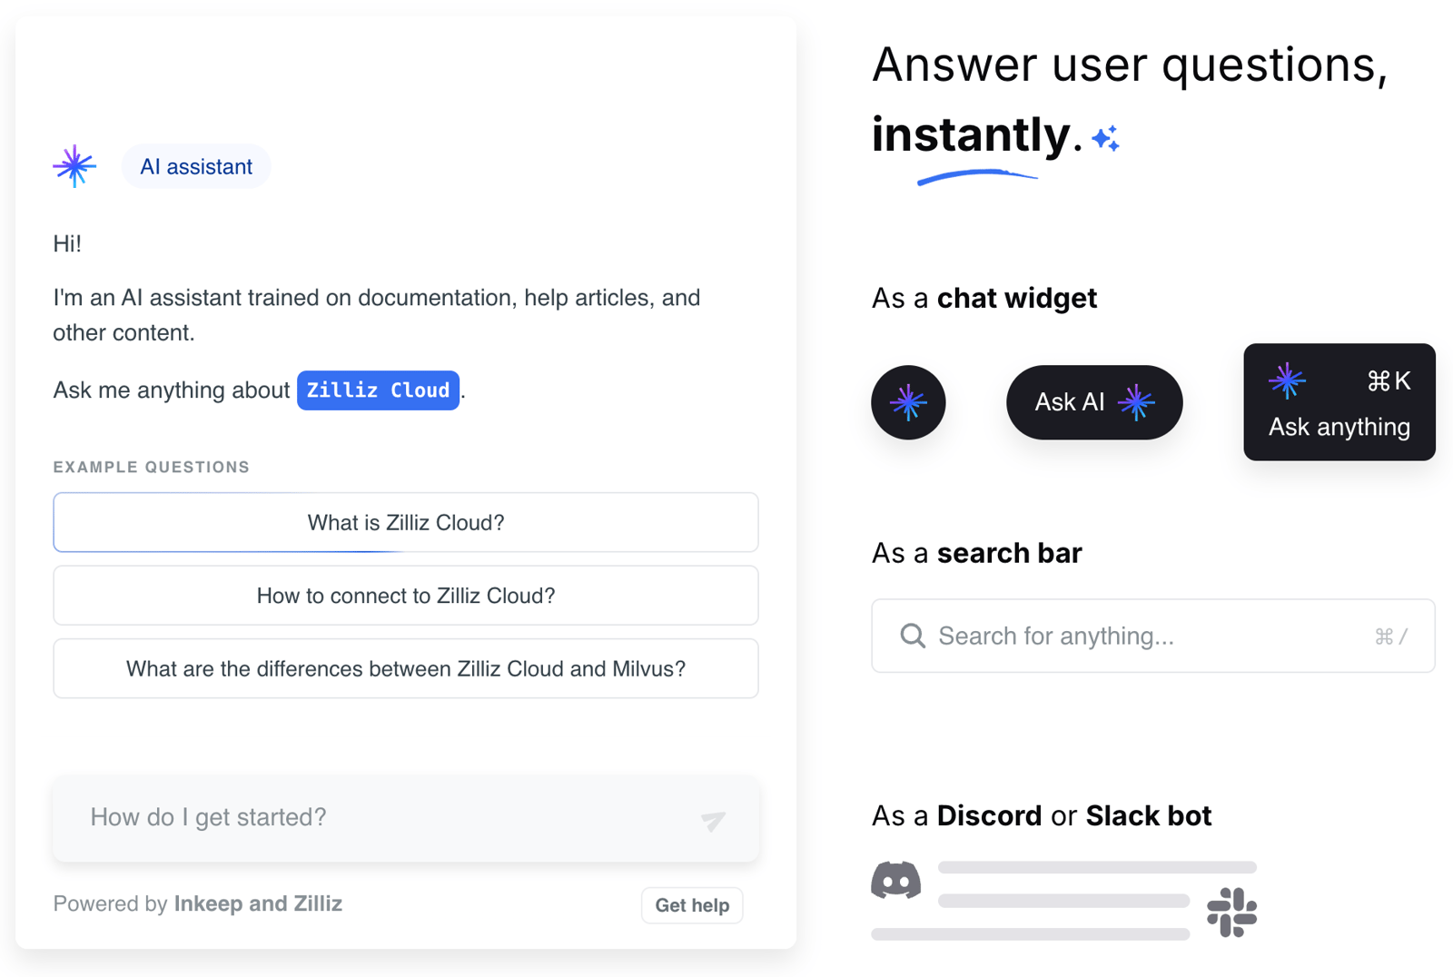1453x977 pixels.
Task: Open the round starburst chat widget button
Action: point(908,402)
